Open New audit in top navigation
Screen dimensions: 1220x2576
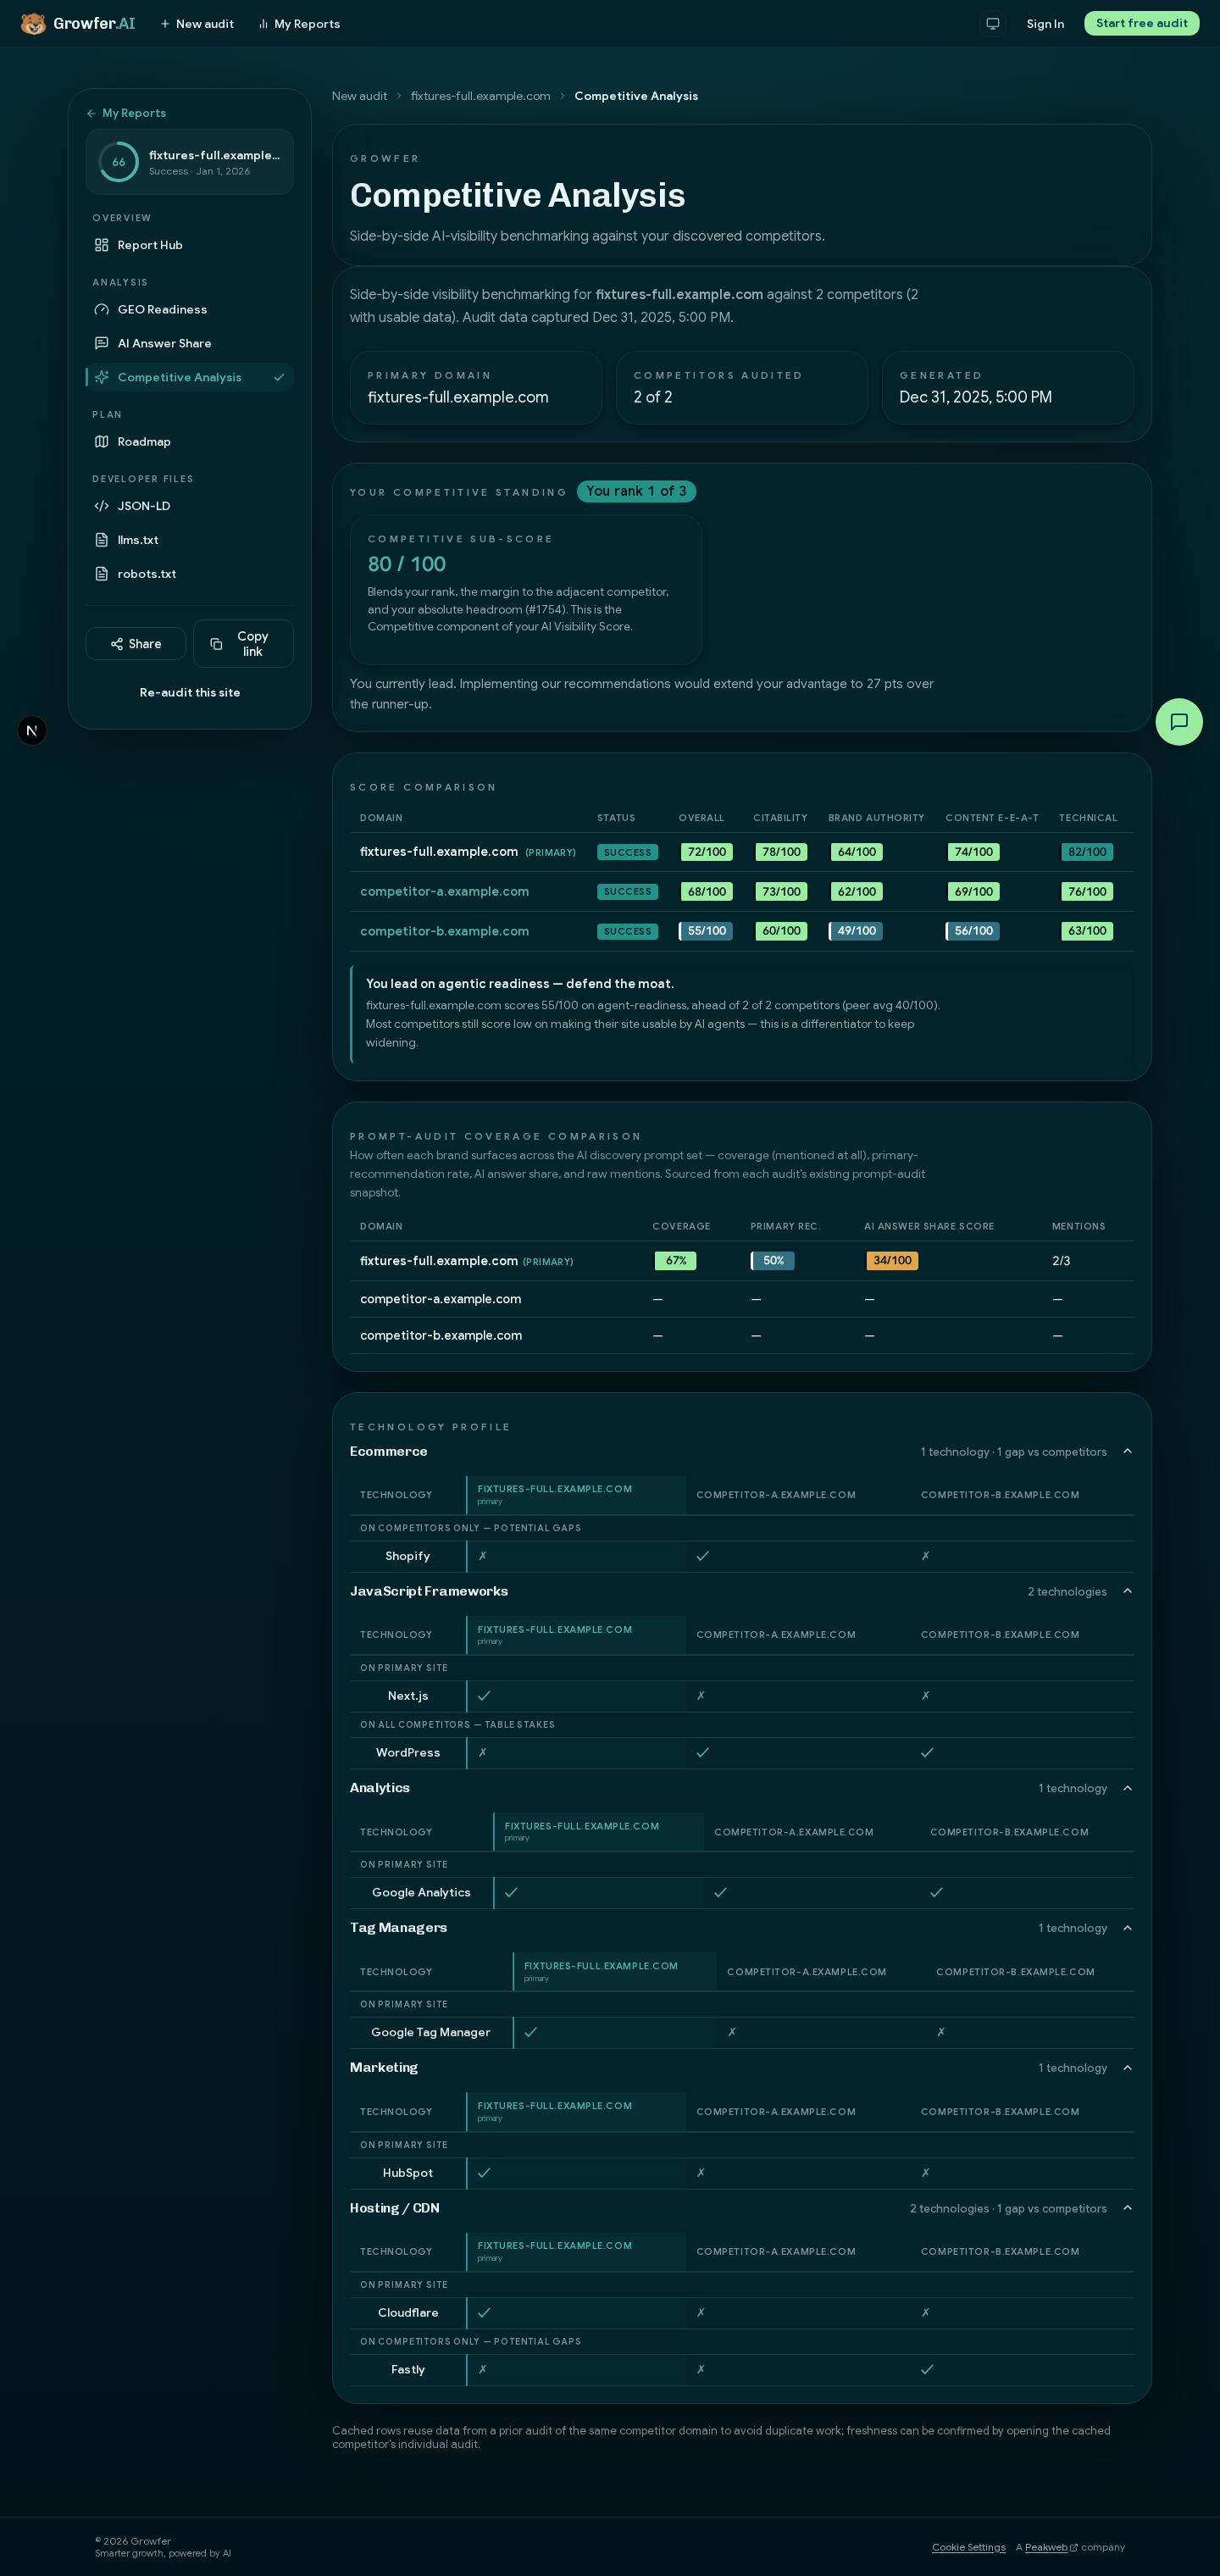[197, 24]
